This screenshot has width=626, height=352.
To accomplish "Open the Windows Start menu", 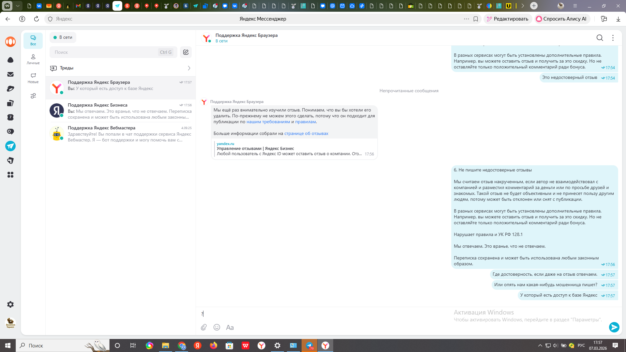I will point(8,345).
